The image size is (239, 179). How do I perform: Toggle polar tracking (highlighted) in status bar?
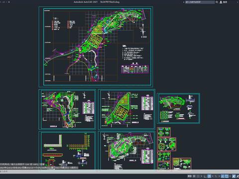209,176
